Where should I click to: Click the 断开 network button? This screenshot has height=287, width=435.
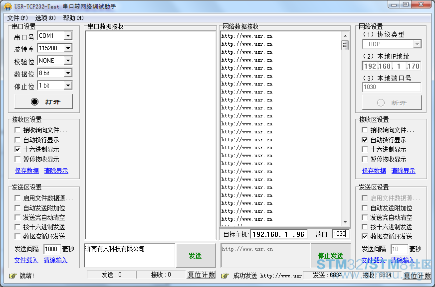coord(392,103)
